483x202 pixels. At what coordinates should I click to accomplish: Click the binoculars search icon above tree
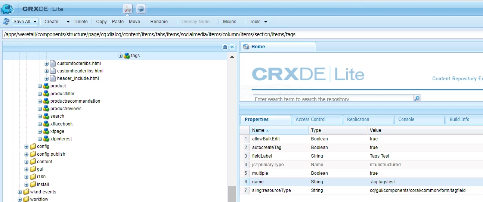225,47
